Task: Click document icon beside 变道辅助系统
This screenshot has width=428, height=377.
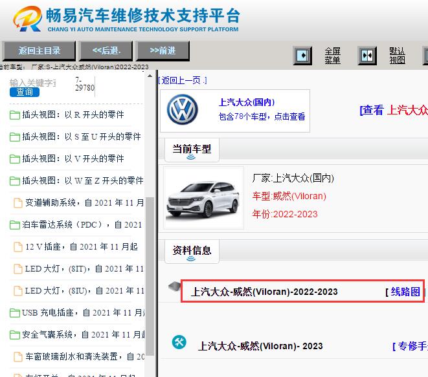Action: pyautogui.click(x=18, y=203)
